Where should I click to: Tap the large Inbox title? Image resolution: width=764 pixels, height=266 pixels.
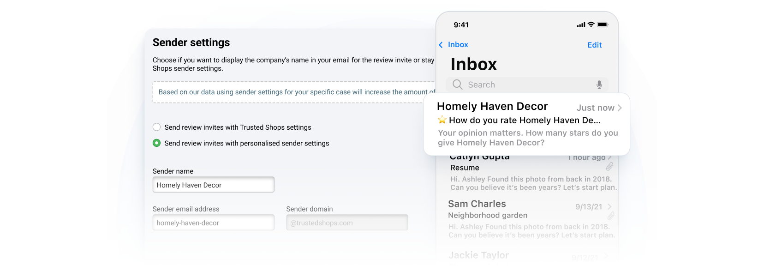pos(474,64)
